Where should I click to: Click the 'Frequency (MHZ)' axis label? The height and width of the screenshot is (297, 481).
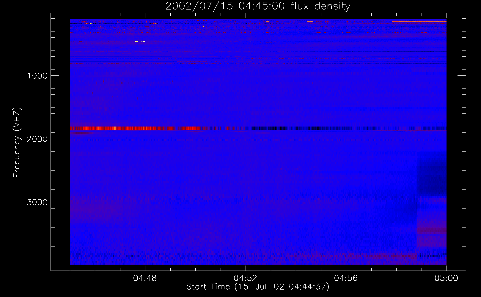17,143
